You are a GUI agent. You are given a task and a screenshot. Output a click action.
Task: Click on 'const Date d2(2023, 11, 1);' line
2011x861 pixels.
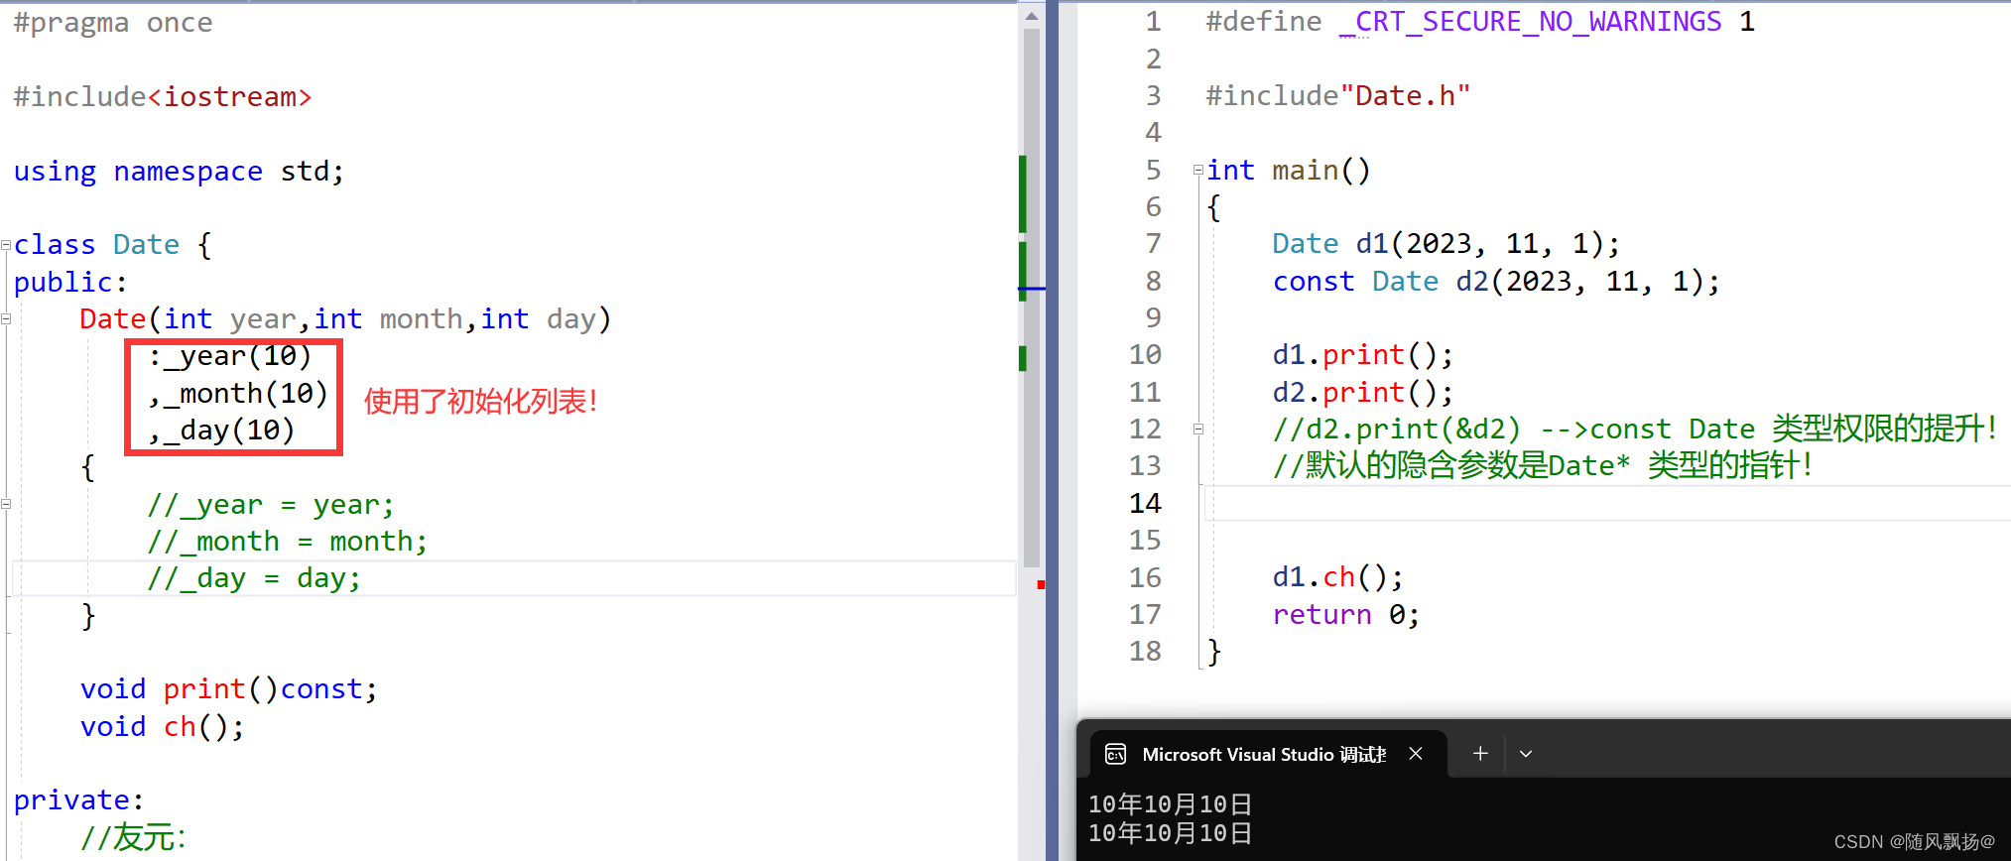point(1496,282)
